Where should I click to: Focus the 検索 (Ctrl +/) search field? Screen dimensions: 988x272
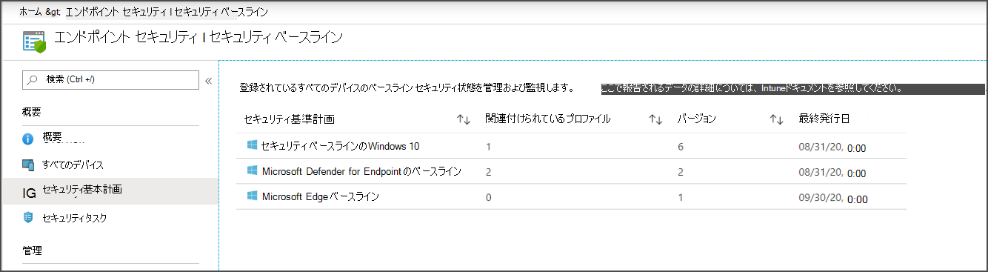click(110, 80)
